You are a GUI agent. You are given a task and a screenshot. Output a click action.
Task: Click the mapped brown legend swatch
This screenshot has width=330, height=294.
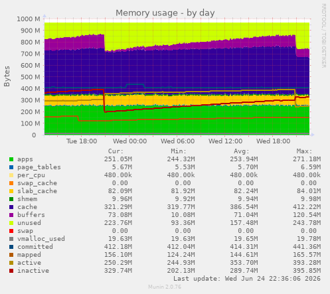[11, 255]
